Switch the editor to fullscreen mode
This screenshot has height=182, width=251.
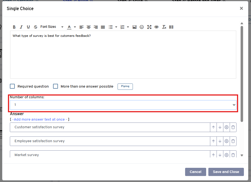coord(149,27)
